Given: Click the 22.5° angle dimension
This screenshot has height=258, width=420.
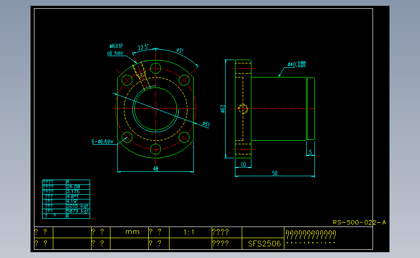Looking at the screenshot, I should [143, 47].
